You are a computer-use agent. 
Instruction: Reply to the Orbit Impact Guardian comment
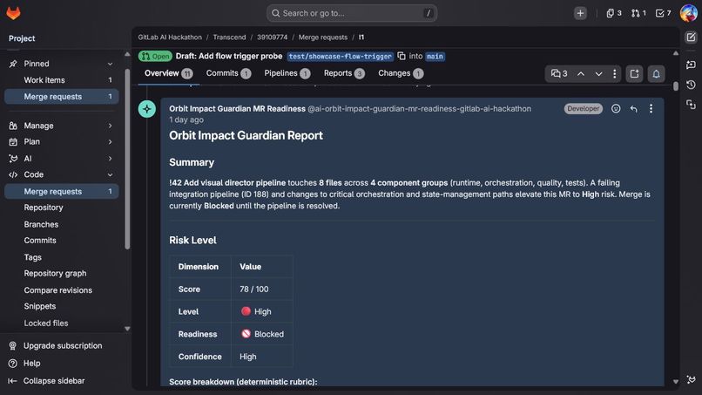pos(633,108)
